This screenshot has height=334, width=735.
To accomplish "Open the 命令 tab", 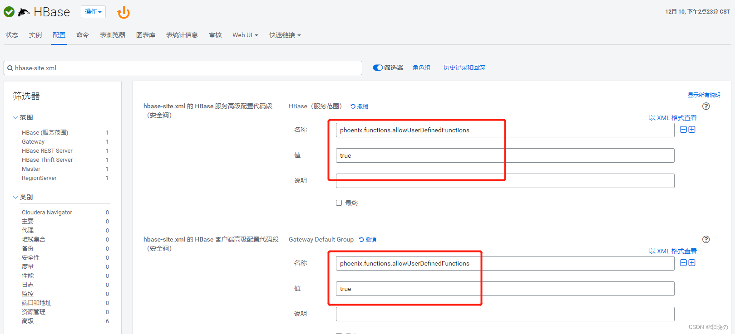I will (x=83, y=35).
